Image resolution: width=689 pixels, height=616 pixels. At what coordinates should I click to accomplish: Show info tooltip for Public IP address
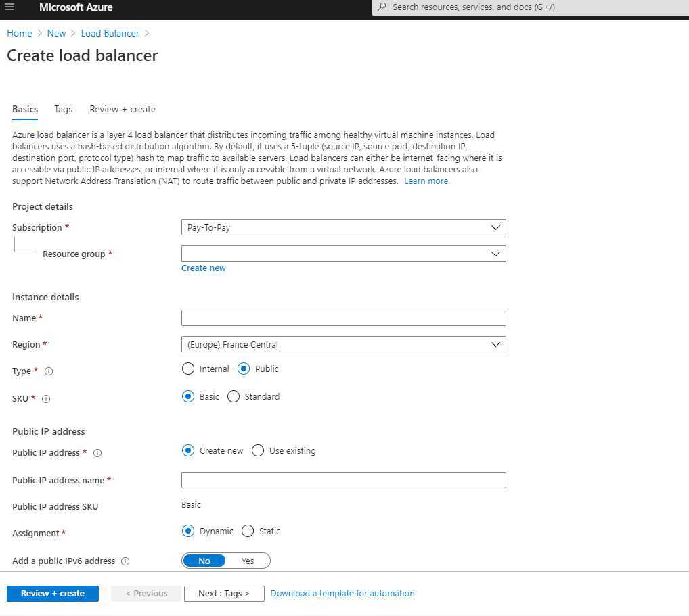click(x=97, y=452)
